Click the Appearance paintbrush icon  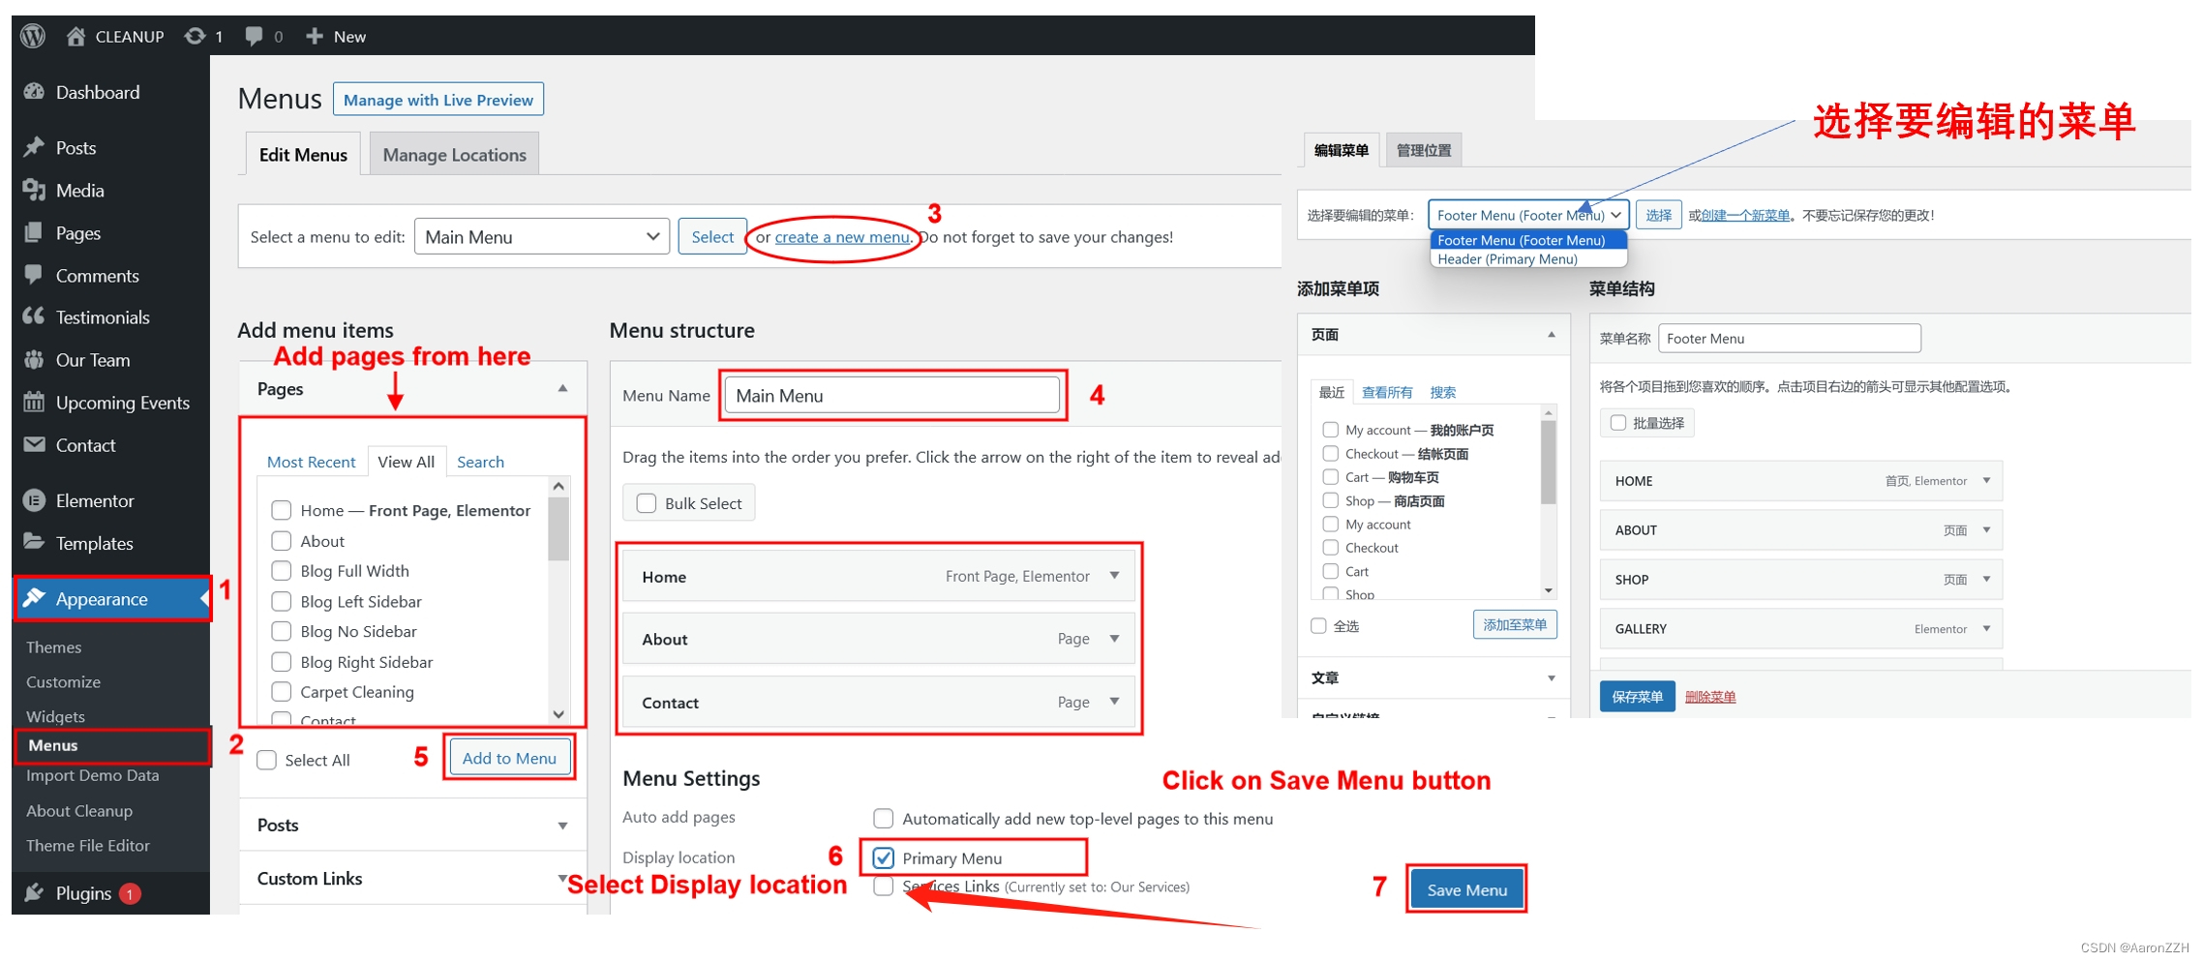click(34, 598)
